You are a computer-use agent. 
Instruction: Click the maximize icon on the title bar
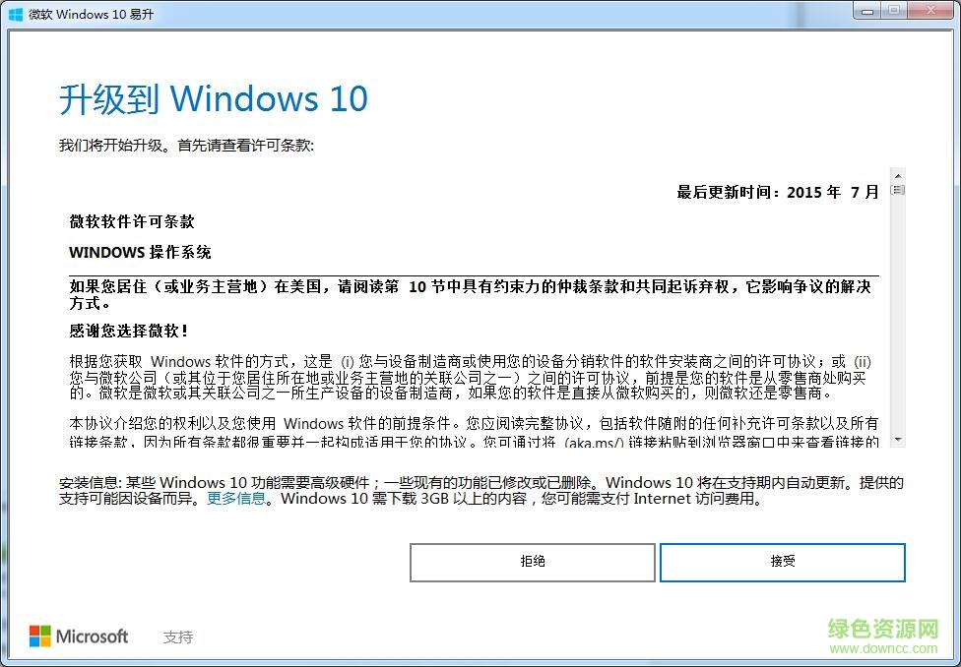coord(892,11)
